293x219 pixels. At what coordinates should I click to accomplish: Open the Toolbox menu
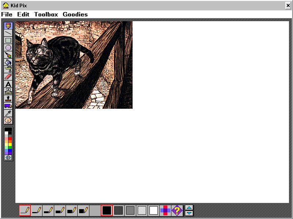click(46, 14)
